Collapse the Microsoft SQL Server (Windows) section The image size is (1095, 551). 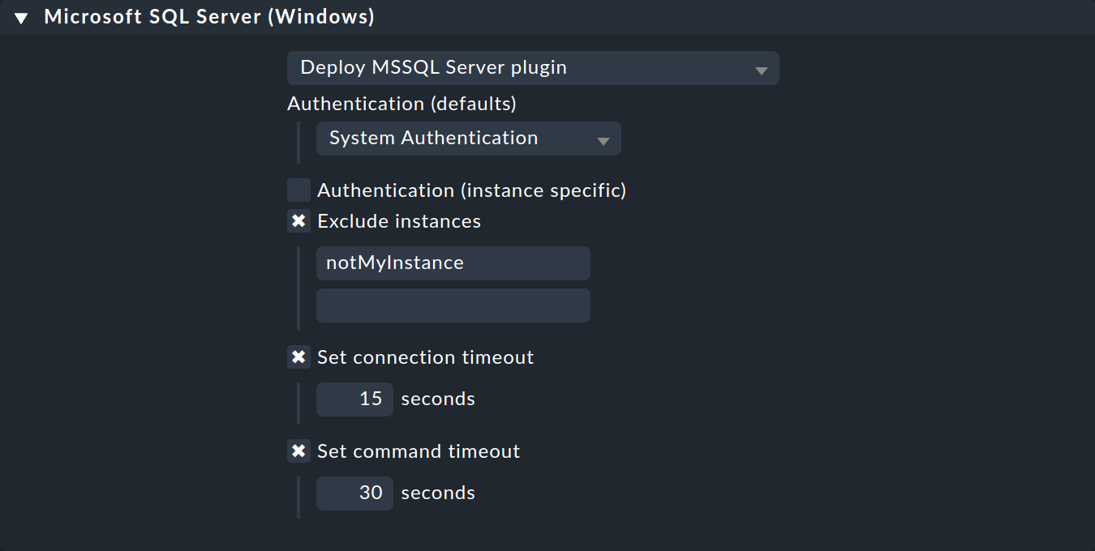(22, 18)
